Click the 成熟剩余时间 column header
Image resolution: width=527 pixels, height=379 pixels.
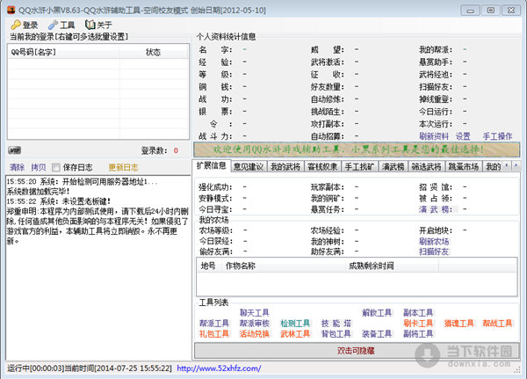(x=392, y=266)
